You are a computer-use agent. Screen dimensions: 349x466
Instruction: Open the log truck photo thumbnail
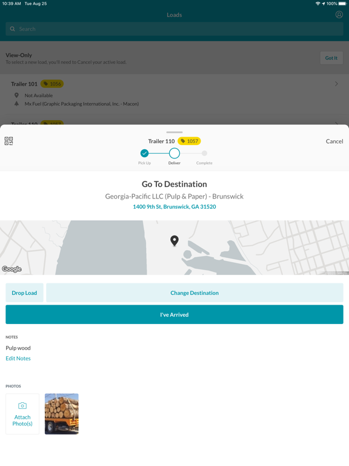62,414
